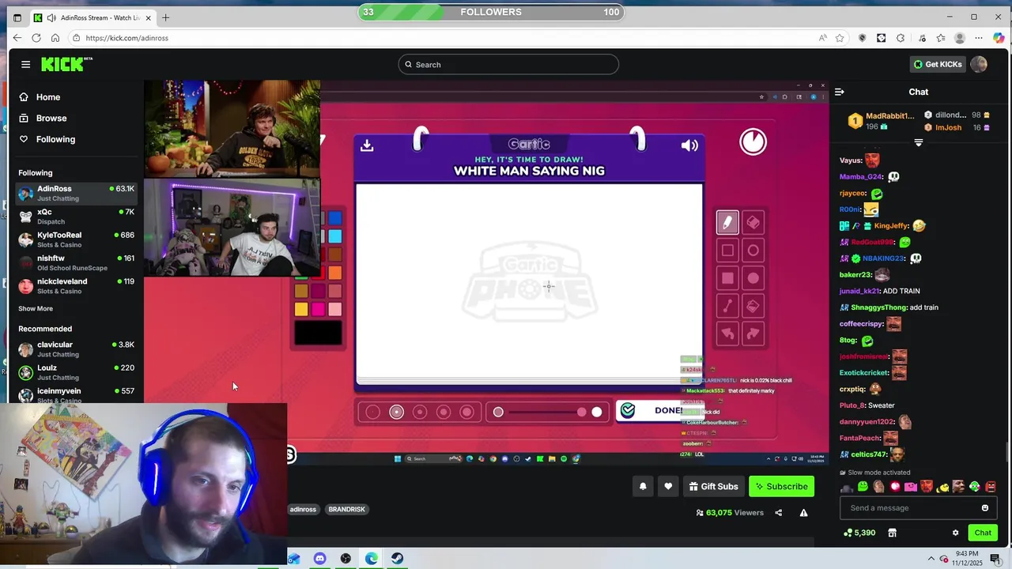Go to Home in Kick sidebar

tap(47, 97)
